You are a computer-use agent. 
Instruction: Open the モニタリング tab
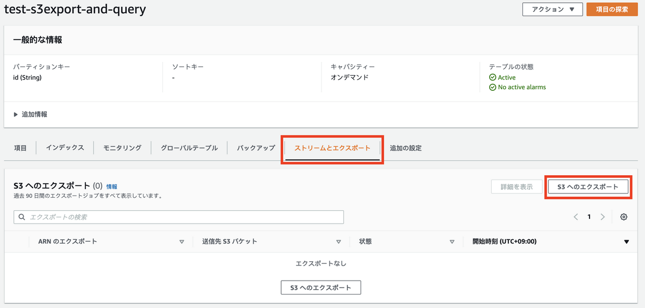pyautogui.click(x=123, y=148)
